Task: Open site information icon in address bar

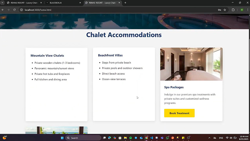Action: pyautogui.click(x=21, y=10)
